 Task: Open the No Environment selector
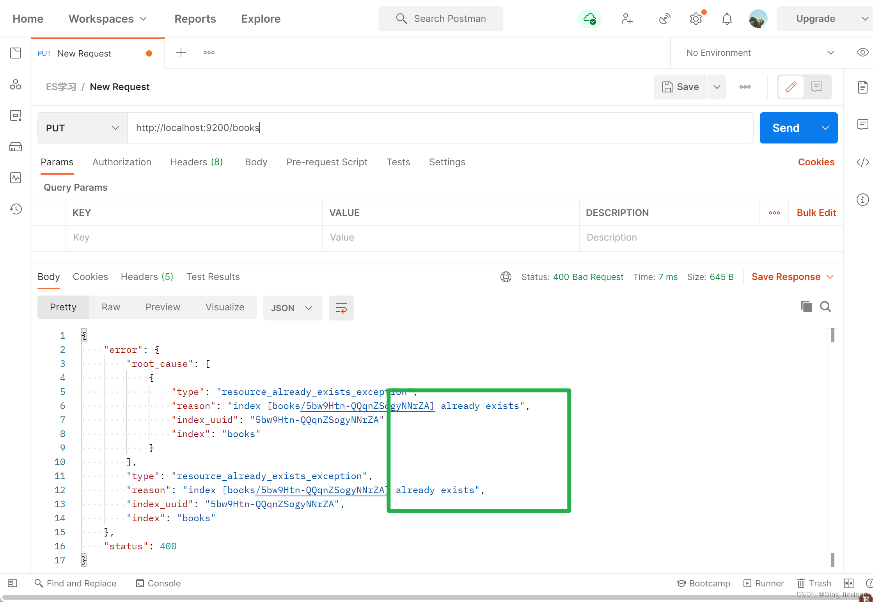(760, 53)
